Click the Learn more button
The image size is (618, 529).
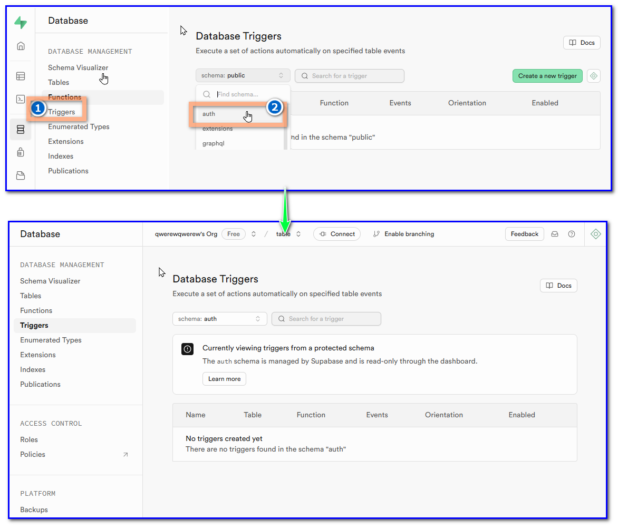[x=224, y=379]
